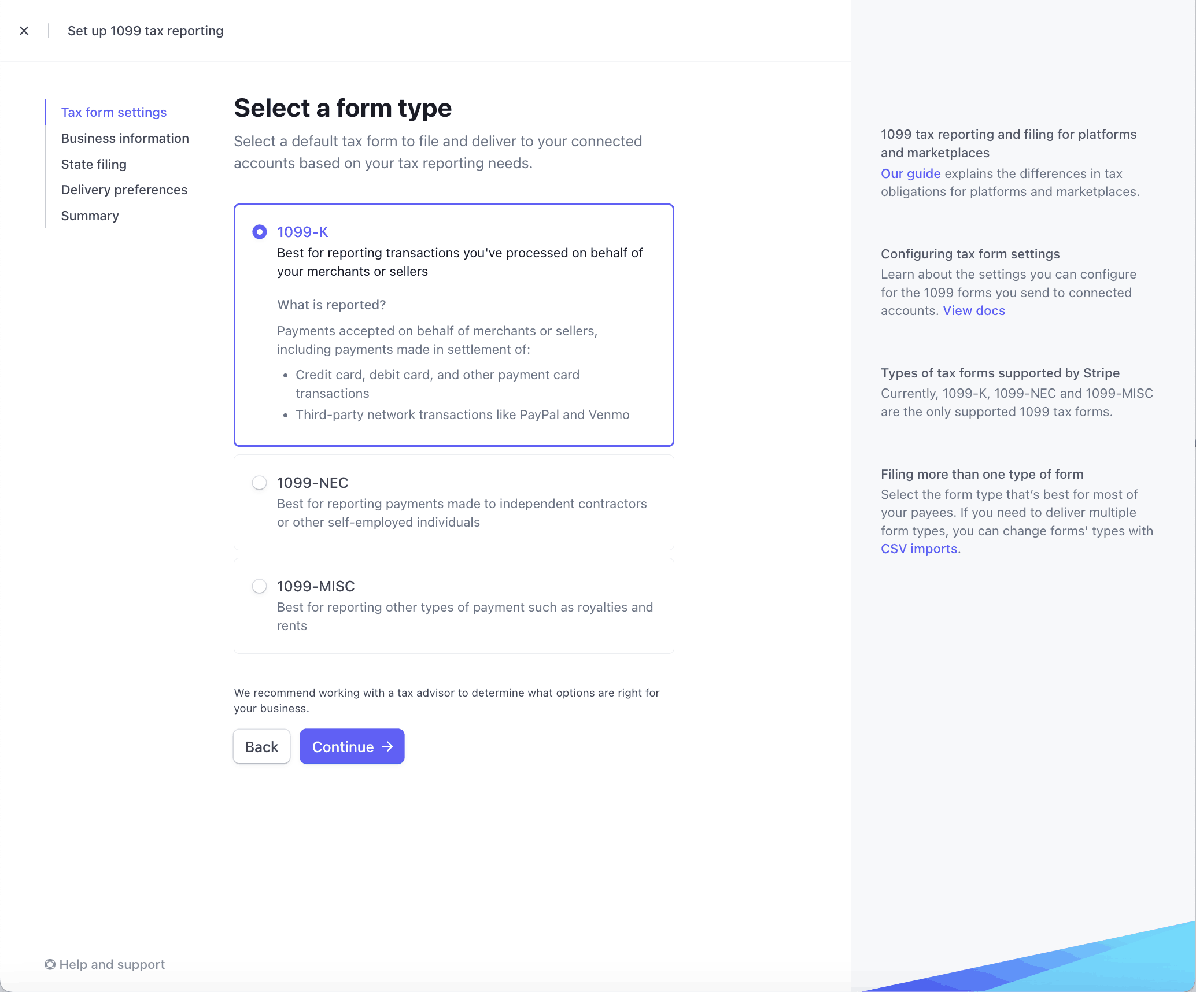Click 'View docs' link for form settings

[974, 310]
